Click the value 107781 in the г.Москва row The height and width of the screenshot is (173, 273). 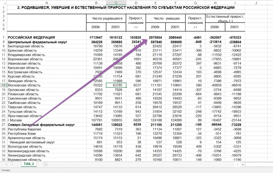pos(97,120)
